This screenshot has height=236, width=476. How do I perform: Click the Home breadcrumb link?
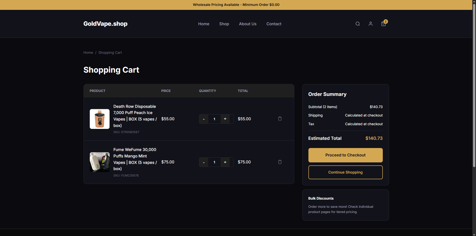click(x=88, y=53)
